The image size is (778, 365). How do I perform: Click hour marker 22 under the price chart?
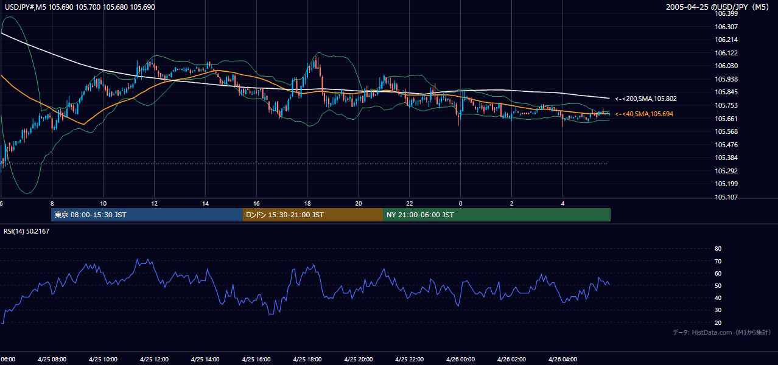(x=410, y=203)
